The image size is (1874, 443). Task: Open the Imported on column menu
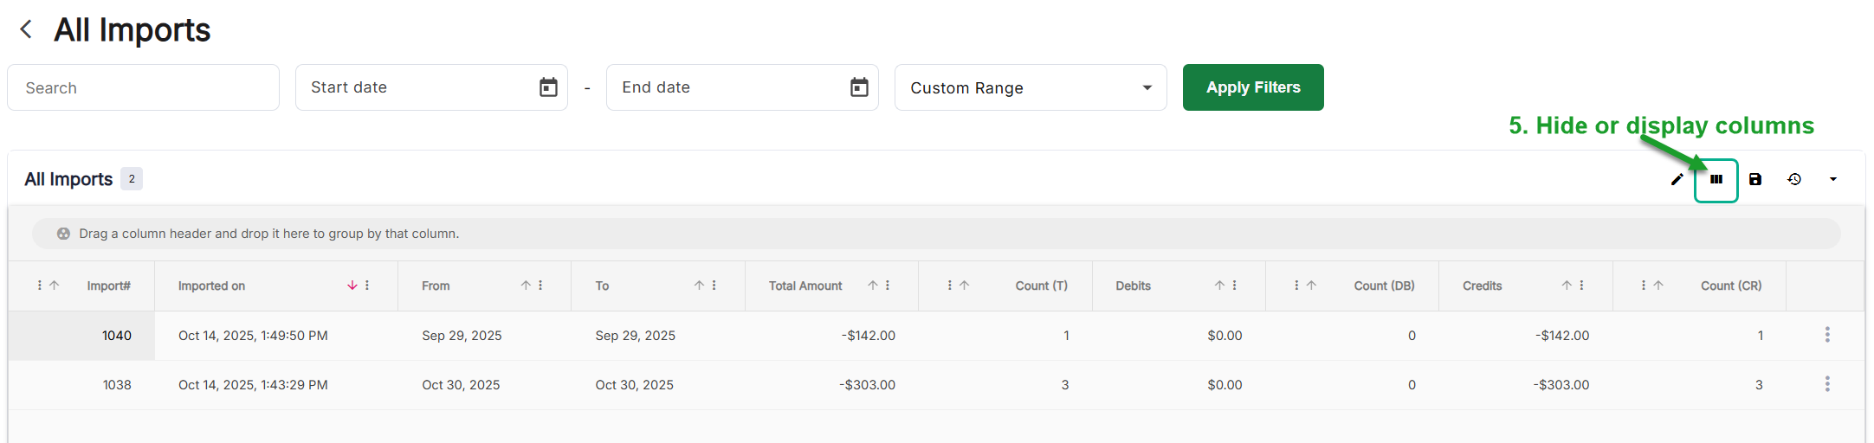367,286
